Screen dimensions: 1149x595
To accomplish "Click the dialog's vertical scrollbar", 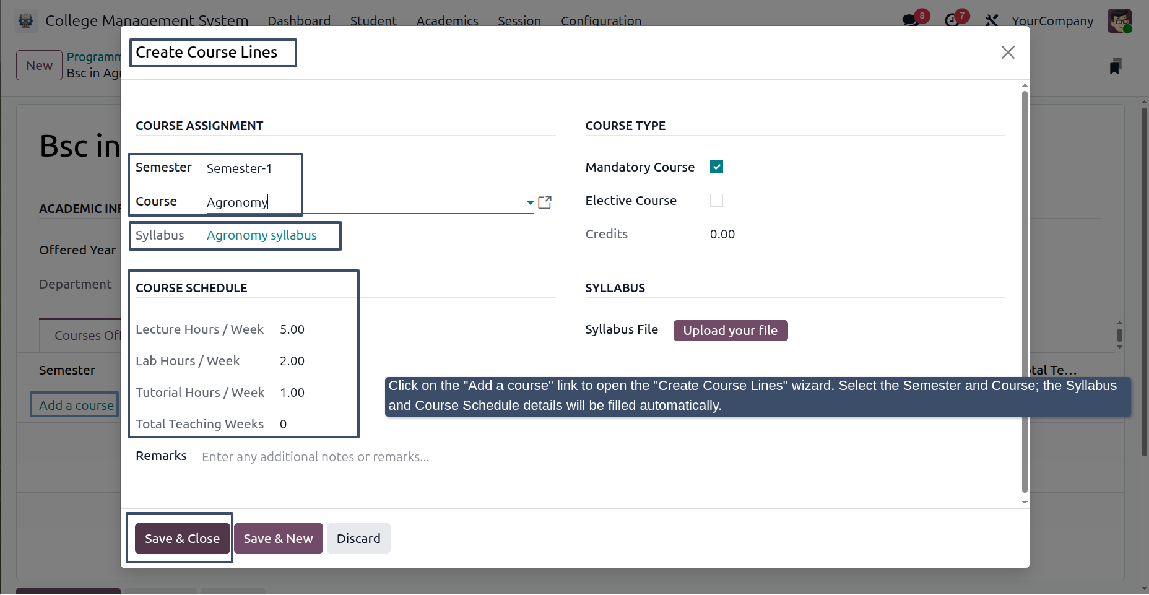I will (1025, 291).
